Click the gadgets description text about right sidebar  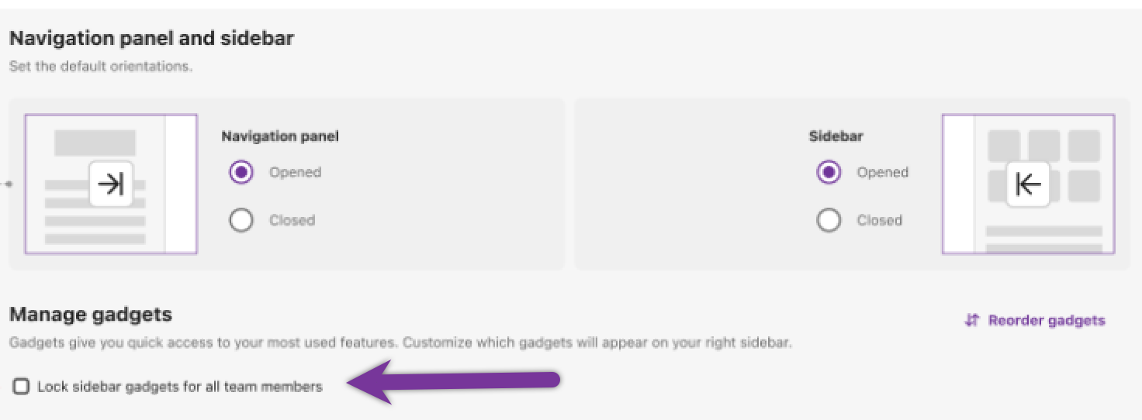400,343
